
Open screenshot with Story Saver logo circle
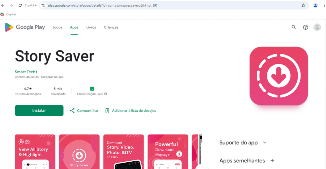click(79, 152)
